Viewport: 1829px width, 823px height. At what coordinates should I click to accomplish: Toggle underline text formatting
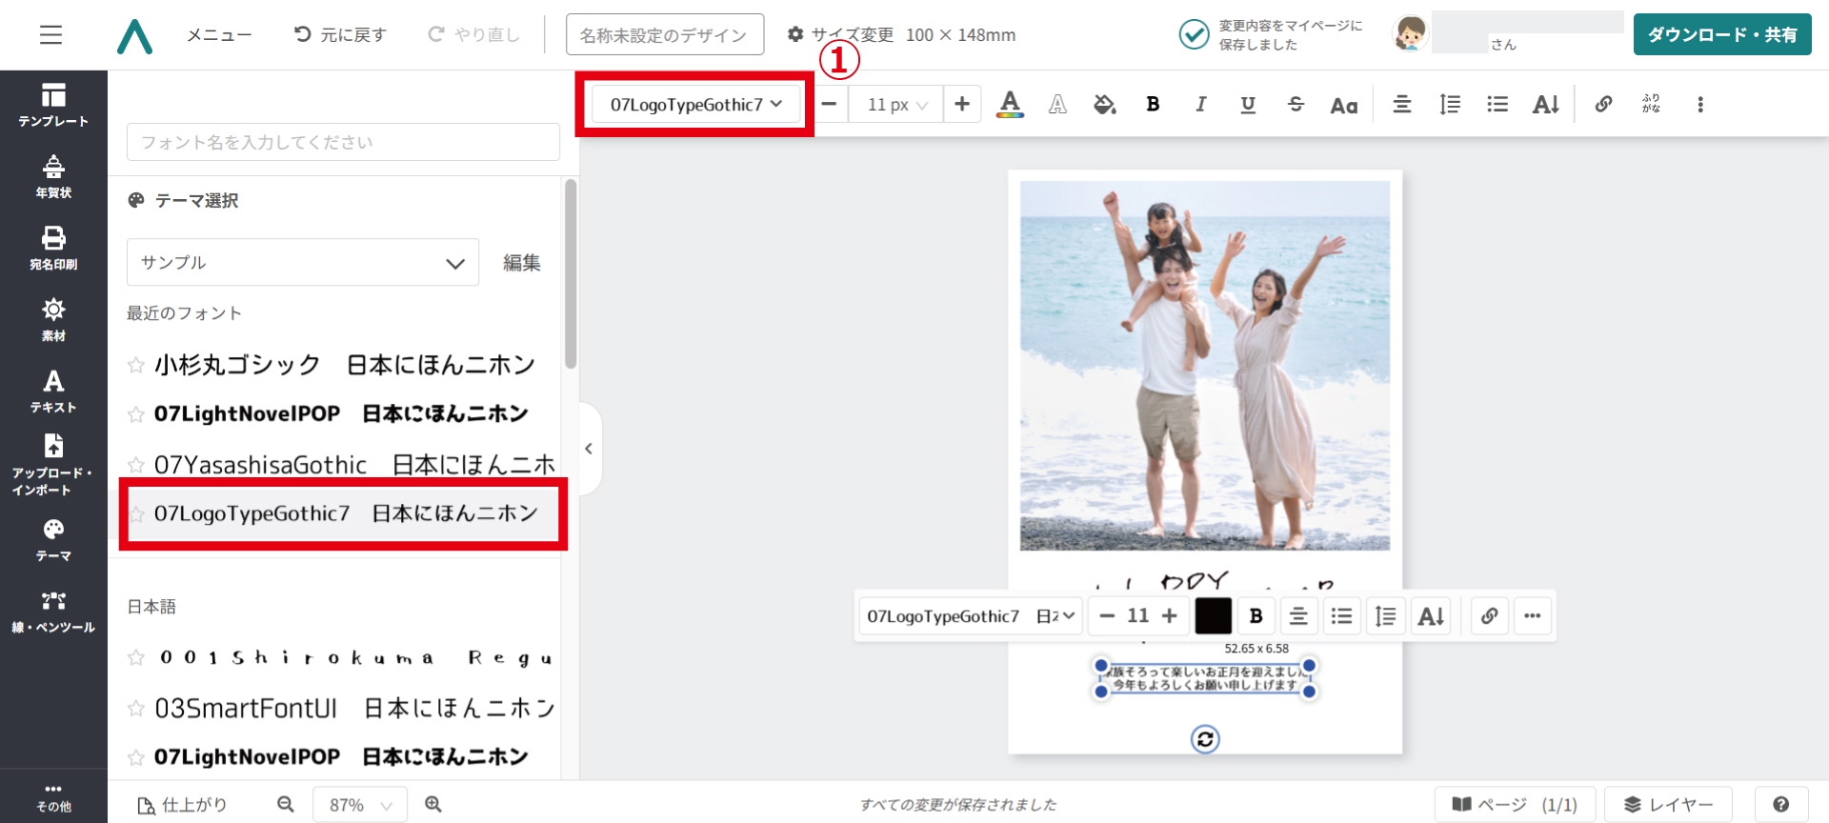tap(1248, 105)
